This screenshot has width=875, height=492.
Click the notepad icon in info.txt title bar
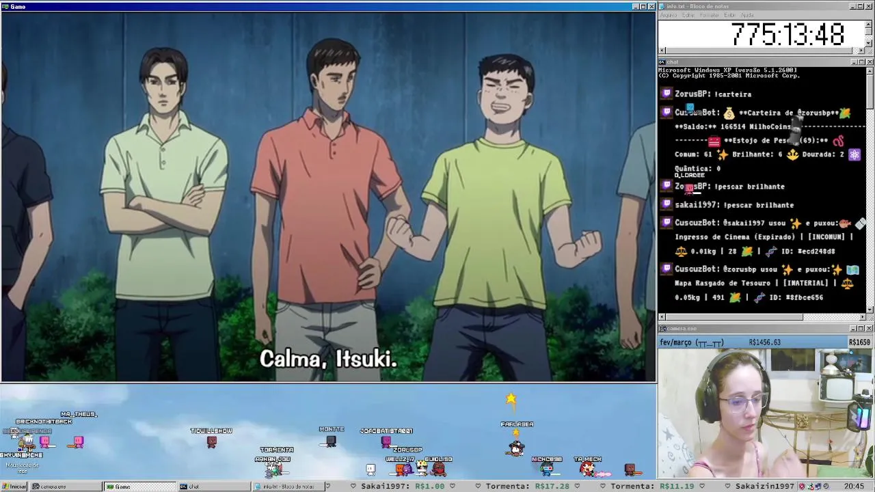click(x=662, y=6)
